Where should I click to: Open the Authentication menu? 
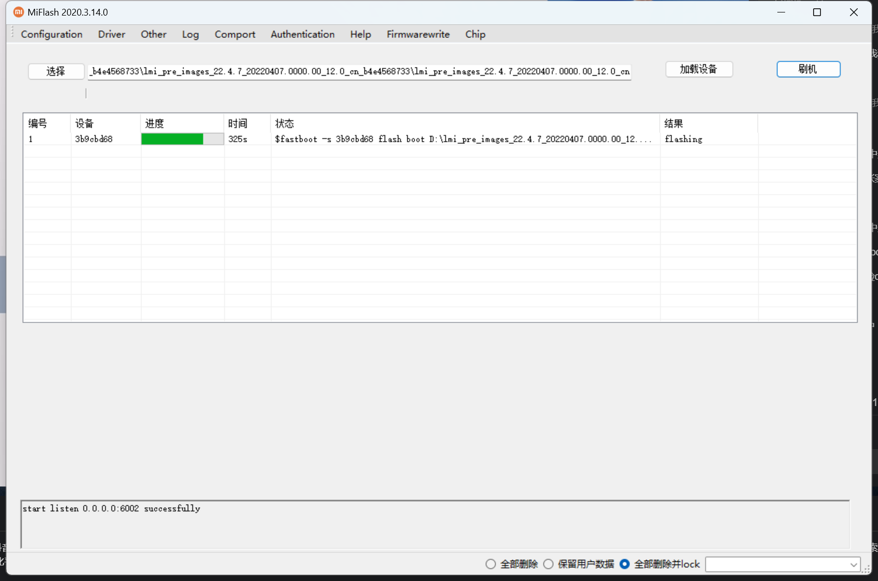tap(303, 34)
